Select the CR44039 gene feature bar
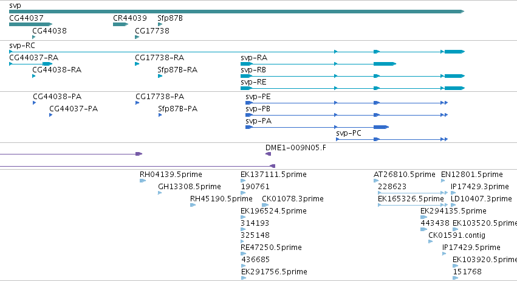517x281 pixels. [x=120, y=24]
